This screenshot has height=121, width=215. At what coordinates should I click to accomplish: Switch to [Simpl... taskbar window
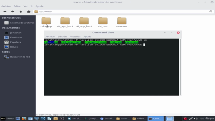pos(91,119)
